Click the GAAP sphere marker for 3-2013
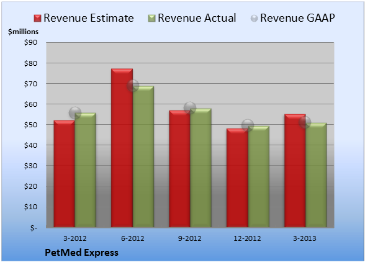This screenshot has width=365, height=262. tap(305, 122)
